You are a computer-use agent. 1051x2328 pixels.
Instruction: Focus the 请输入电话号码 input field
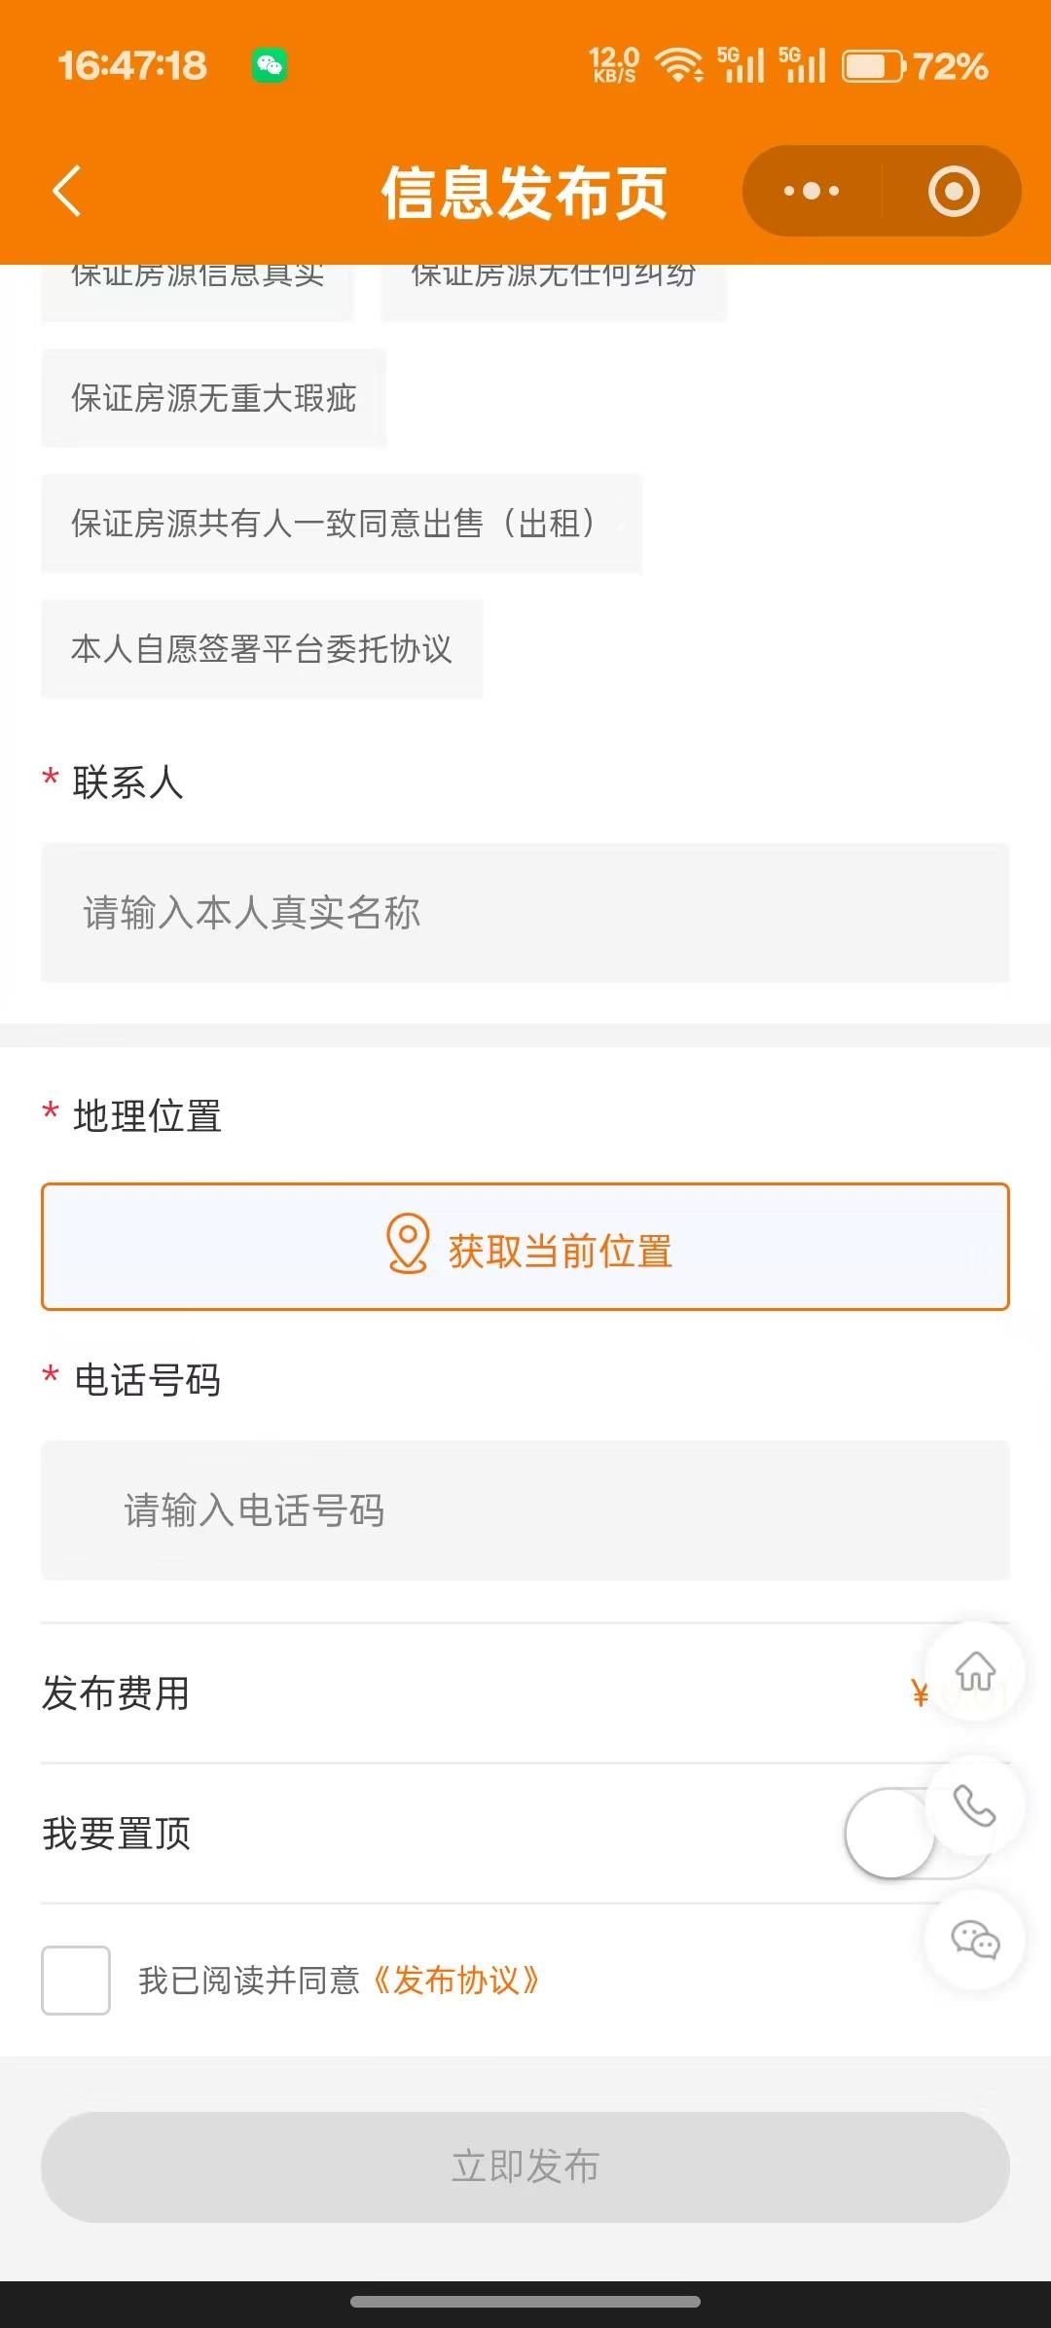tap(525, 1510)
